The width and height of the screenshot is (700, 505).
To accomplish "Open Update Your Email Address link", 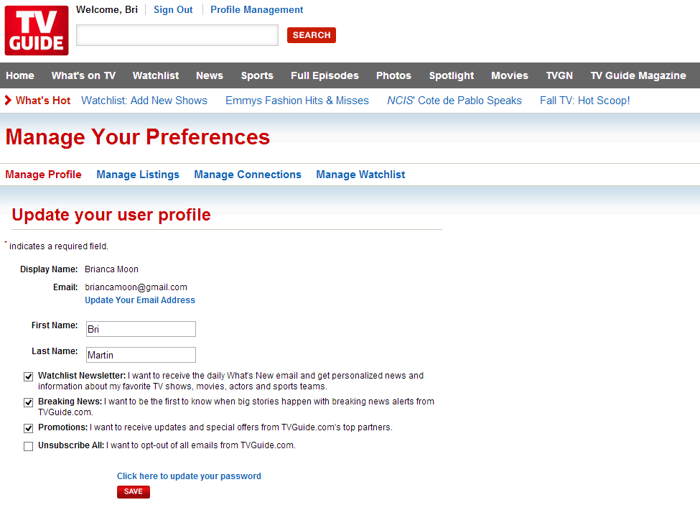I will coord(140,300).
